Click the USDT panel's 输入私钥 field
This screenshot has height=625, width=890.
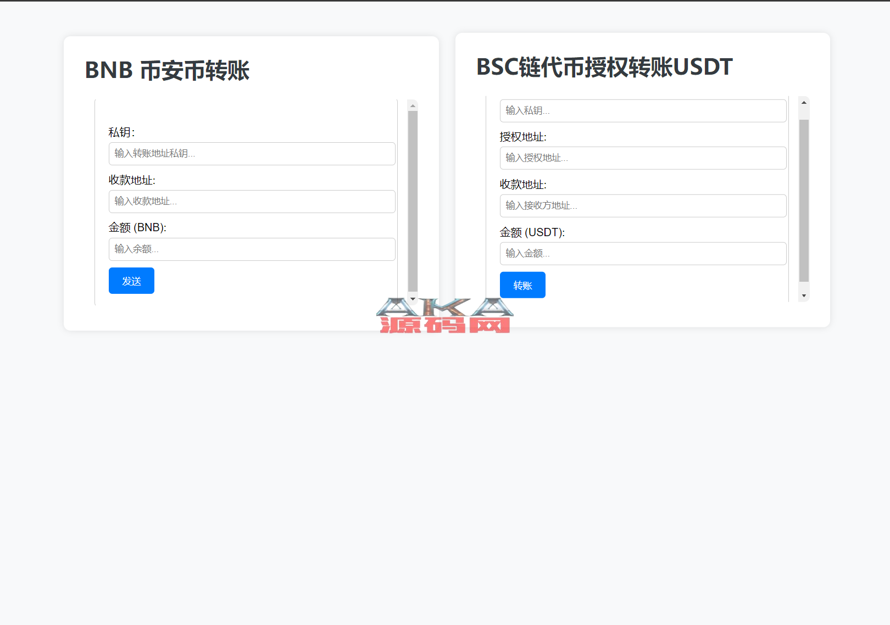pos(643,111)
